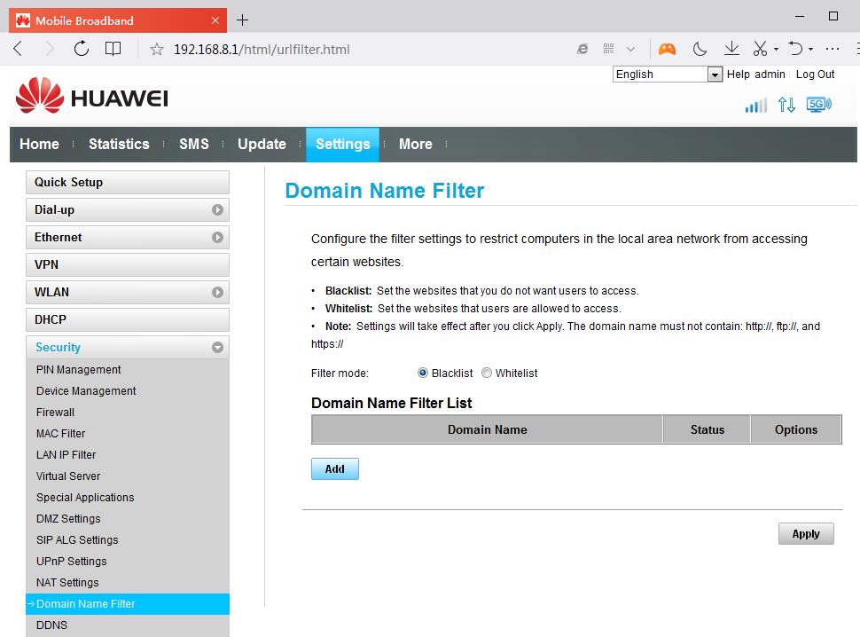Click the downloads arrow icon
The height and width of the screenshot is (637, 860).
point(731,49)
